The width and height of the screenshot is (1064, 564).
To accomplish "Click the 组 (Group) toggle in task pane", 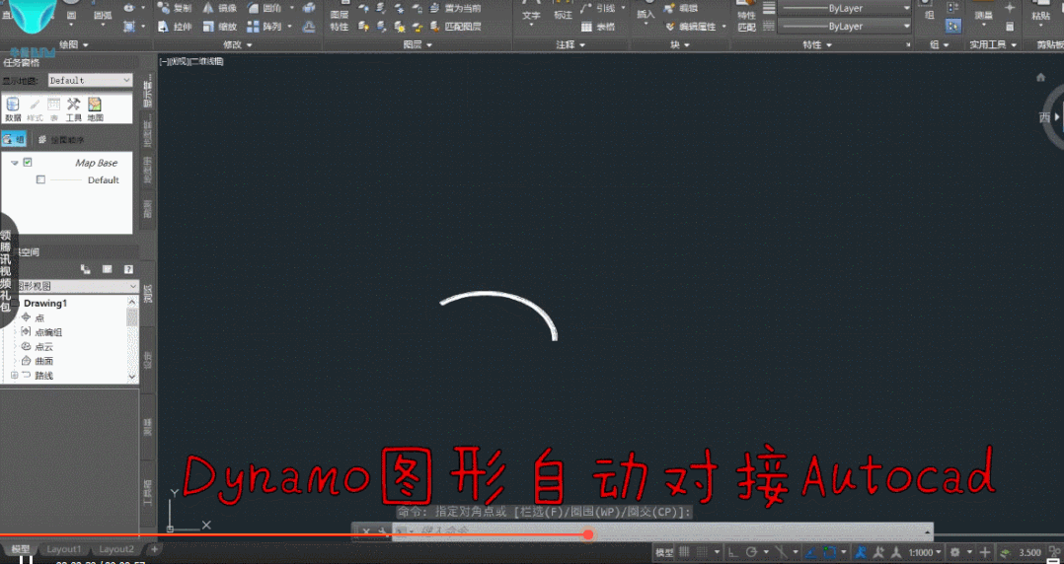I will click(13, 140).
